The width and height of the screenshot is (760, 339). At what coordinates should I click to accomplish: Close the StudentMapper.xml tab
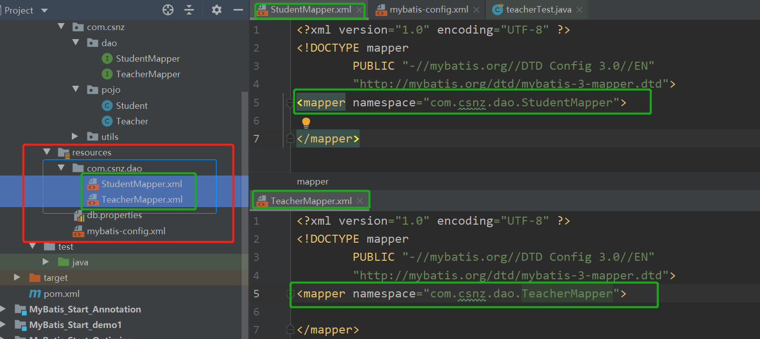(x=359, y=10)
